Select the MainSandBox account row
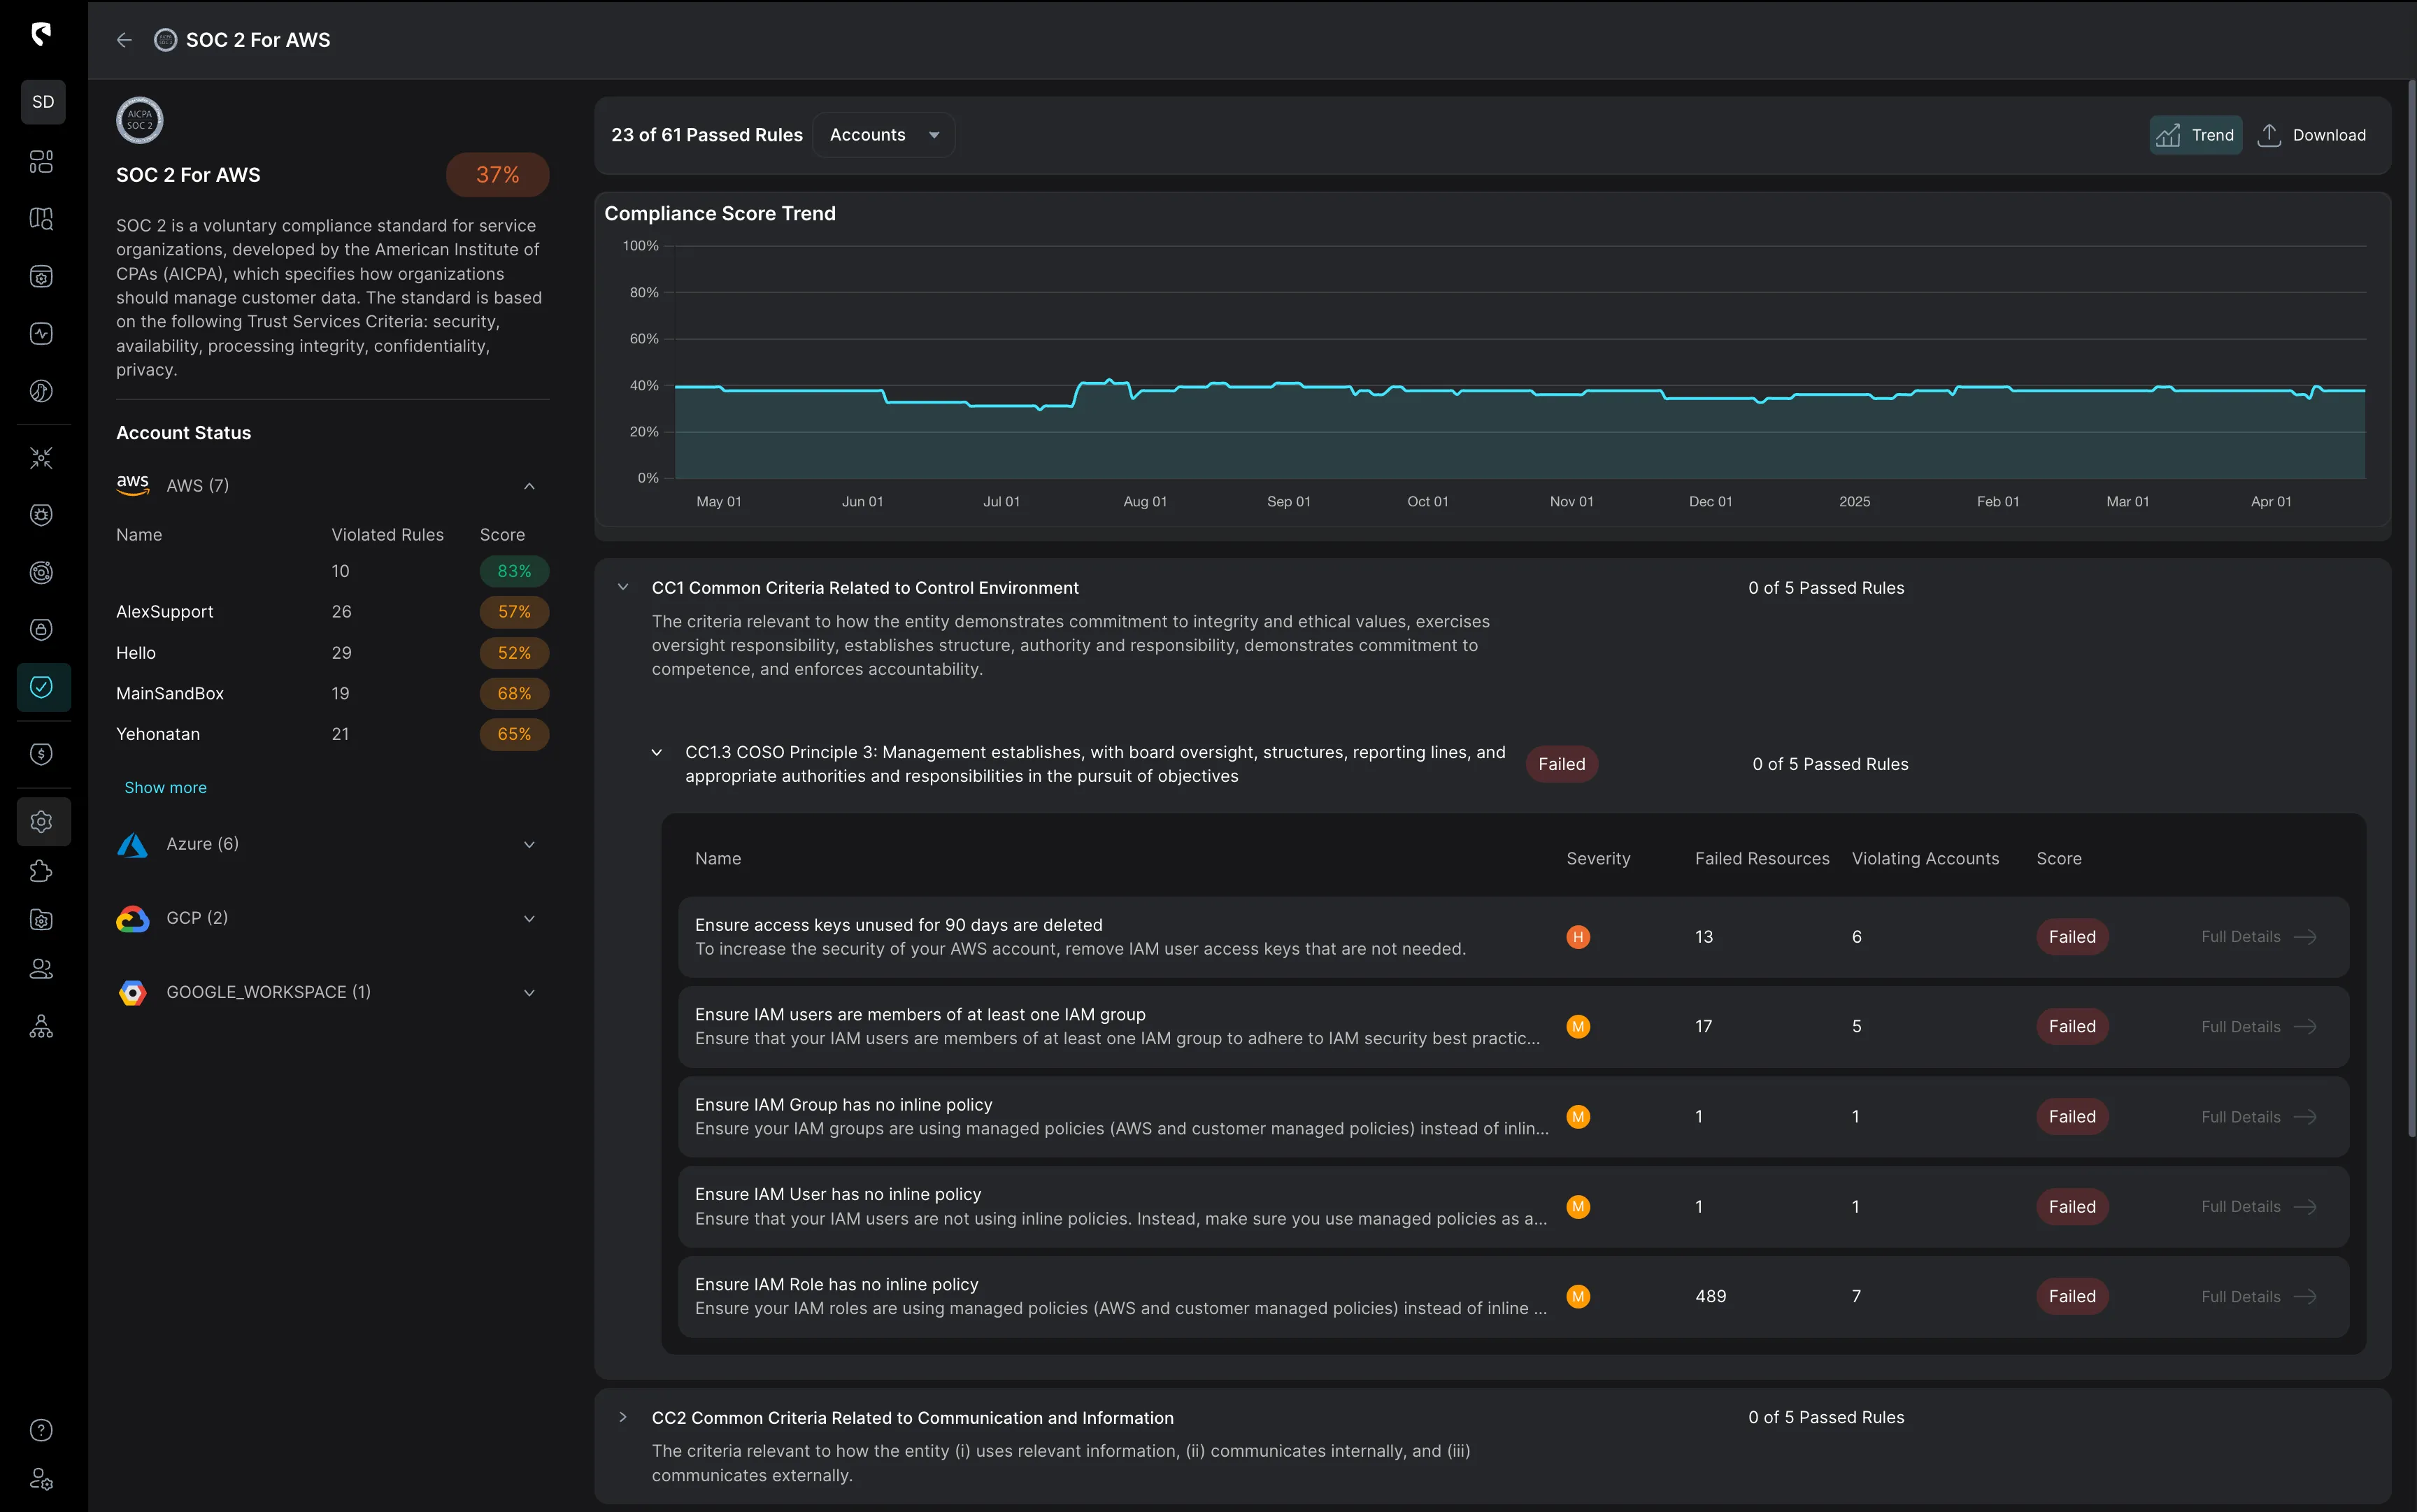 [x=332, y=694]
